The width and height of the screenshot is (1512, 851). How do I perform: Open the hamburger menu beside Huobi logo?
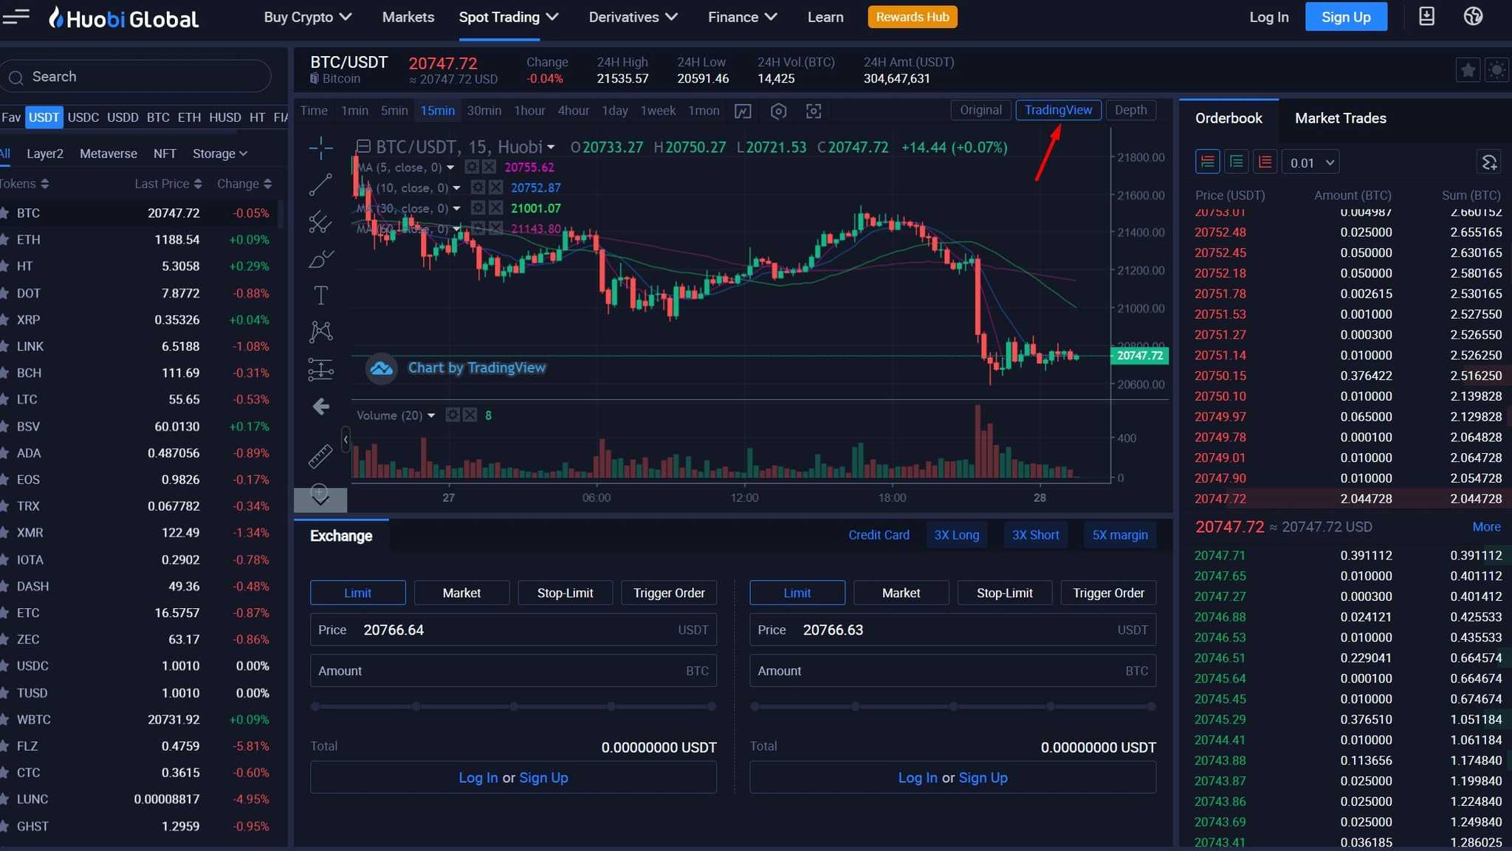[16, 16]
